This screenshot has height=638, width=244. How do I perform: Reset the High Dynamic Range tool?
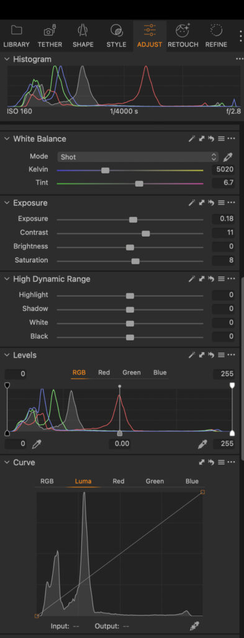click(x=211, y=279)
